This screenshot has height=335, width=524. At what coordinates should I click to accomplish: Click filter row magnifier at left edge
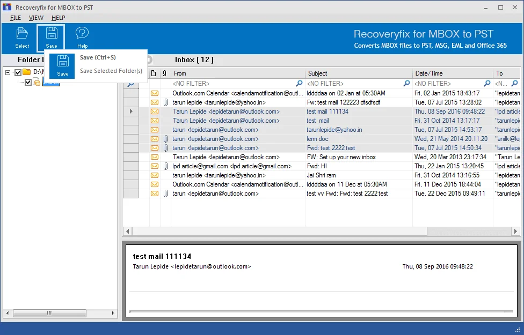pyautogui.click(x=130, y=84)
